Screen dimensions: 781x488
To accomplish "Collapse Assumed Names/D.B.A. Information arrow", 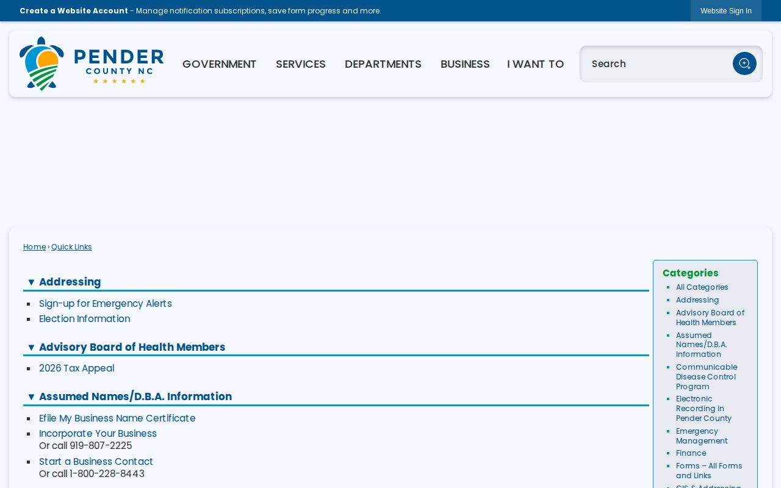I will (x=31, y=396).
